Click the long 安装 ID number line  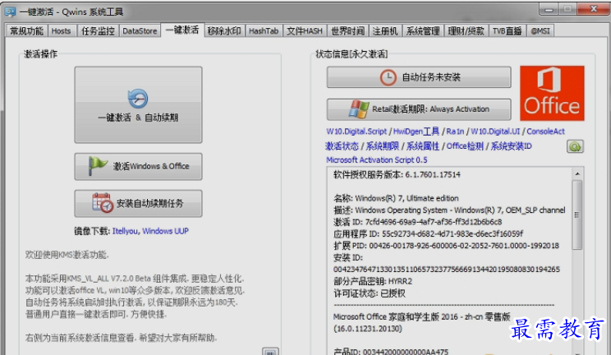[447, 270]
